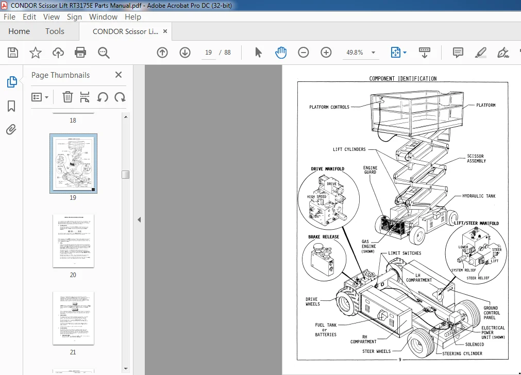Click the page number field showing 19
The image size is (521, 375).
point(208,53)
